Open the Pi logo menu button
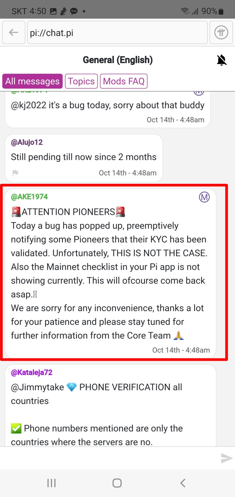 [x=221, y=32]
